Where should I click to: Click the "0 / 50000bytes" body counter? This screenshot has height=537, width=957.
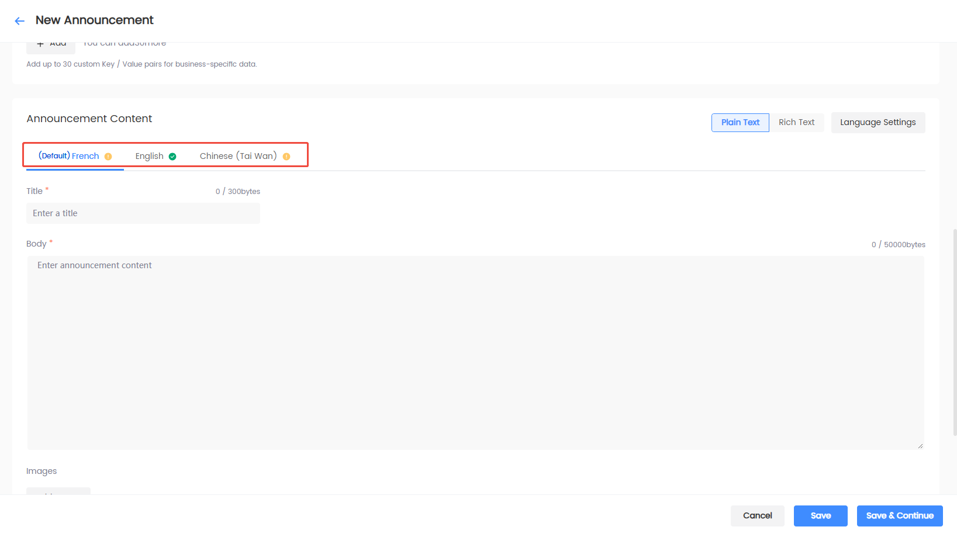[x=899, y=245]
